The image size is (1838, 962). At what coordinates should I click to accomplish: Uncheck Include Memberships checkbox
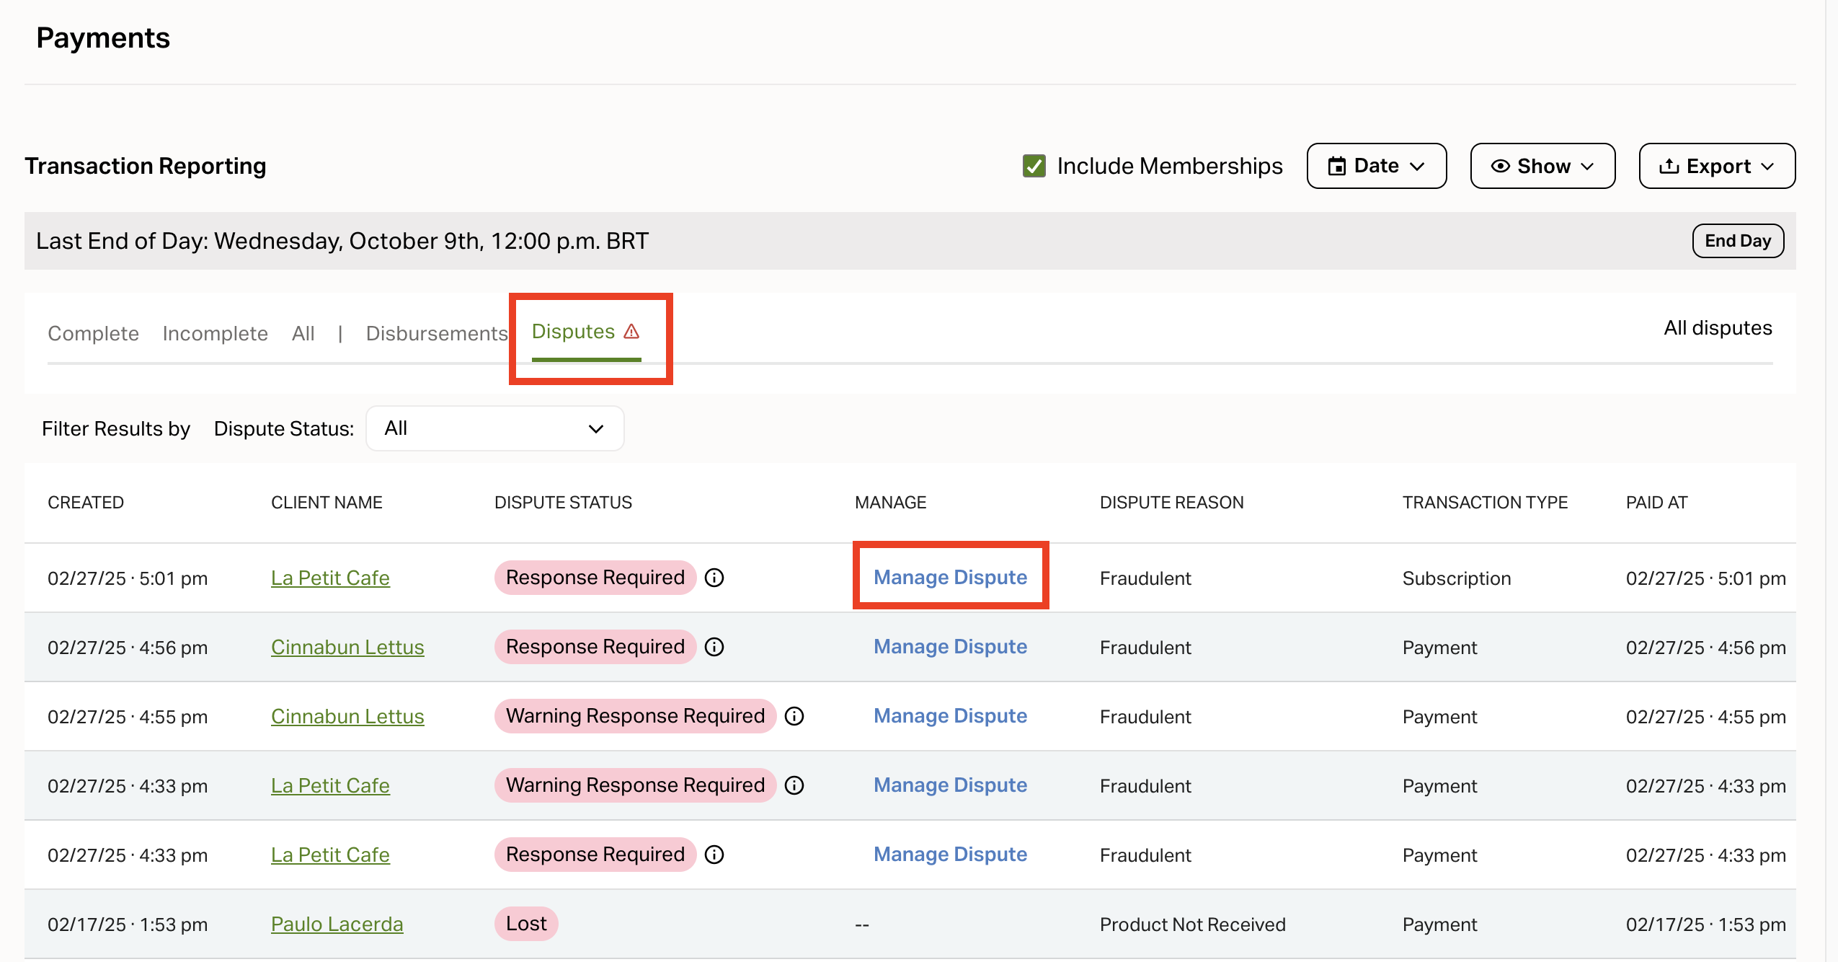[x=1034, y=166]
